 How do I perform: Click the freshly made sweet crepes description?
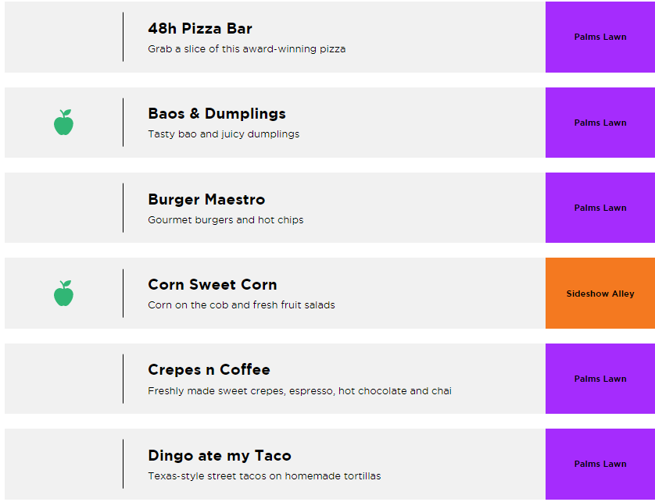tap(299, 391)
